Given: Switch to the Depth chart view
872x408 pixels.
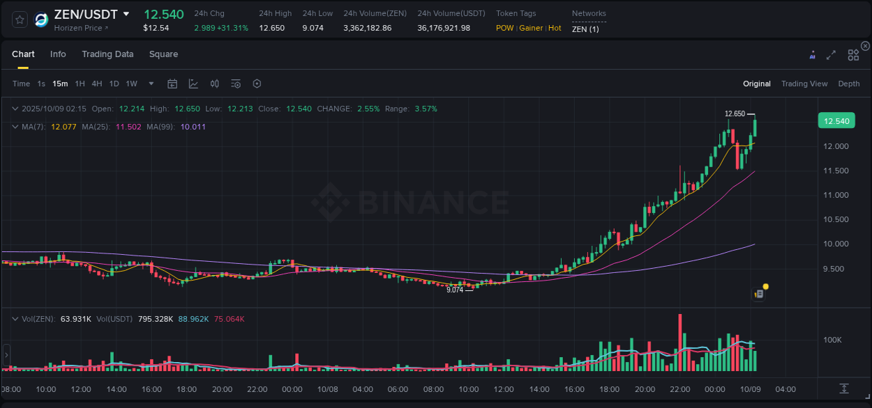Looking at the screenshot, I should click(x=849, y=84).
